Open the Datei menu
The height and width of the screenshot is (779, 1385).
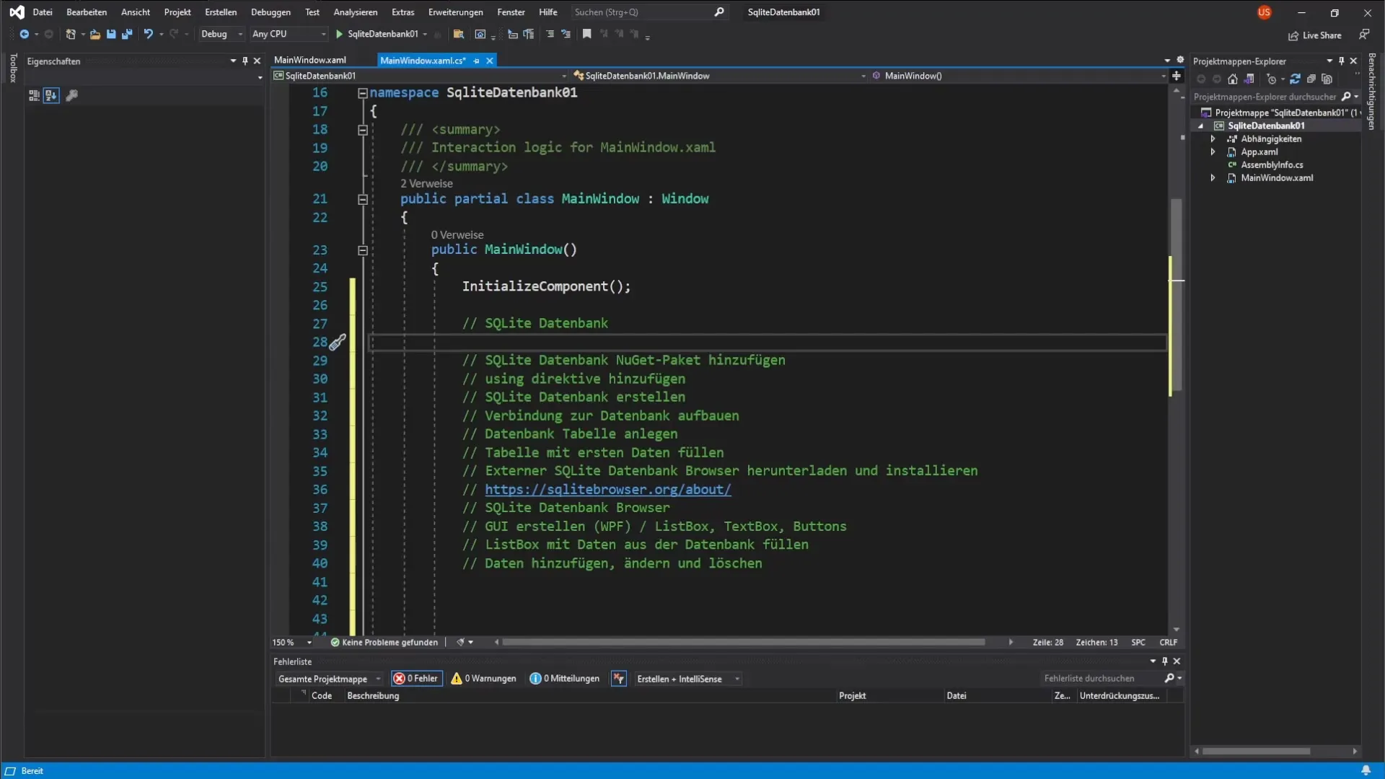(43, 12)
